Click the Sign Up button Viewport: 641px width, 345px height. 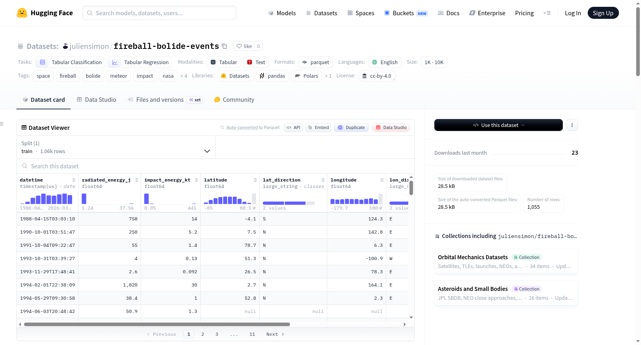point(603,13)
